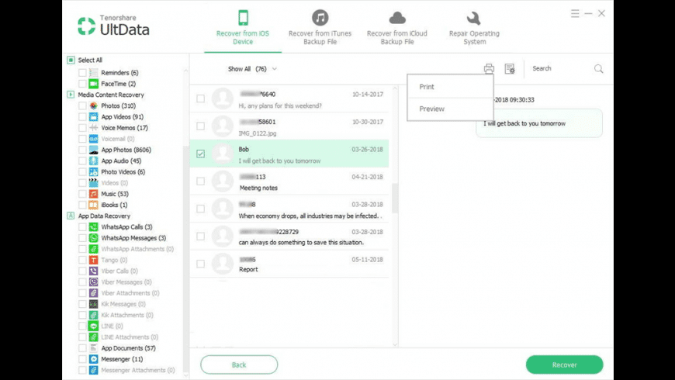The height and width of the screenshot is (380, 675).
Task: Check the Messenger (11) checkbox
Action: coord(82,359)
